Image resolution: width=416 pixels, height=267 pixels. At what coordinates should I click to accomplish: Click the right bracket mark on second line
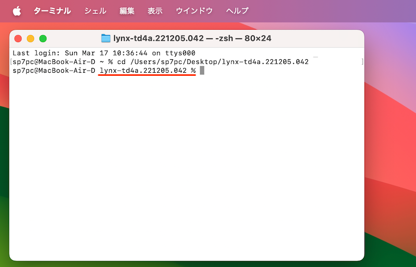(x=361, y=62)
